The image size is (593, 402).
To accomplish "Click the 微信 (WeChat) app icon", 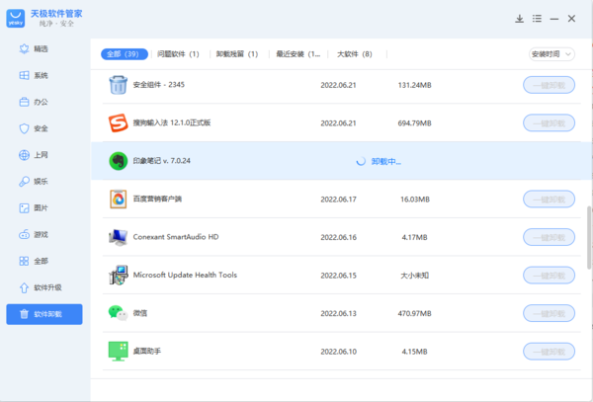I will pos(118,312).
